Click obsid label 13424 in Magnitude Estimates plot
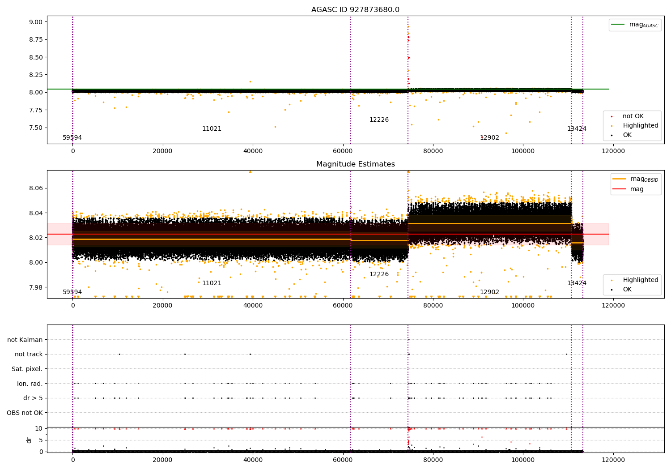The width and height of the screenshot is (671, 470). pyautogui.click(x=577, y=283)
